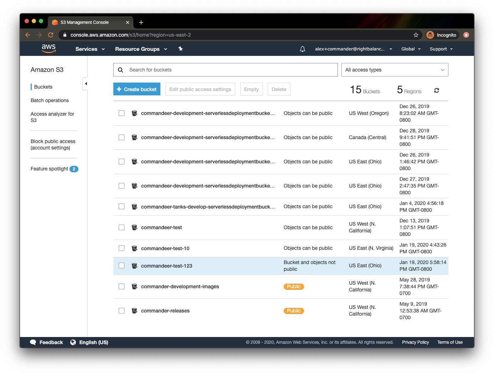This screenshot has height=374, width=494.
Task: Click the Search for buckets field
Action: [226, 70]
